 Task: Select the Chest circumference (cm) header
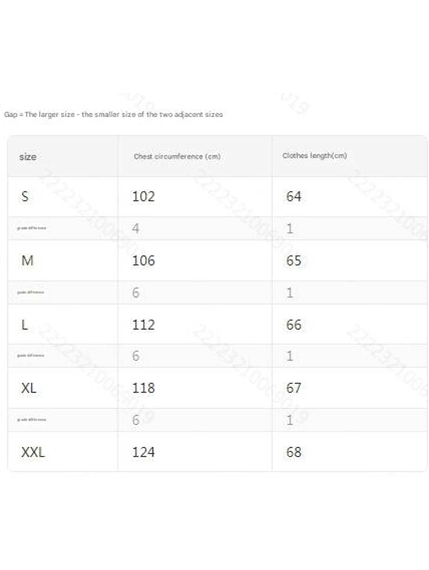click(x=177, y=157)
